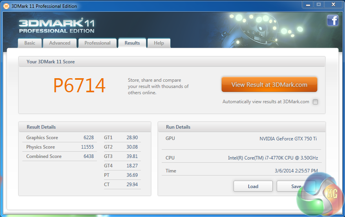The height and width of the screenshot is (217, 345).
Task: Select the P6714 score text
Action: tap(79, 86)
